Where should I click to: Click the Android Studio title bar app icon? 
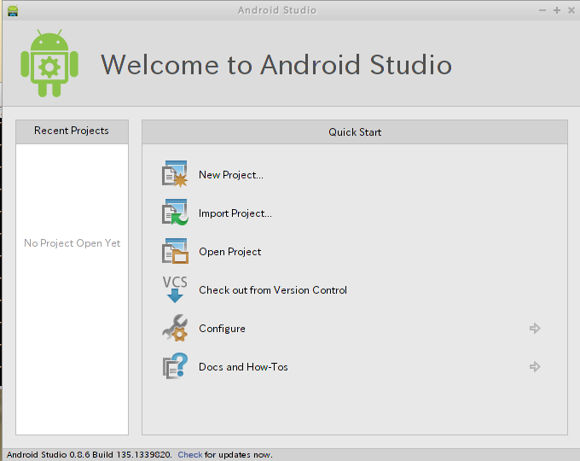point(13,10)
